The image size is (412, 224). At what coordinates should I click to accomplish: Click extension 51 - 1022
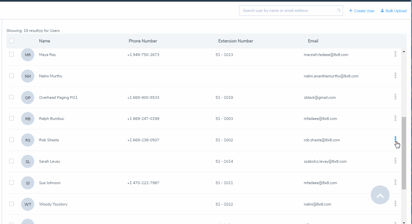(224, 204)
